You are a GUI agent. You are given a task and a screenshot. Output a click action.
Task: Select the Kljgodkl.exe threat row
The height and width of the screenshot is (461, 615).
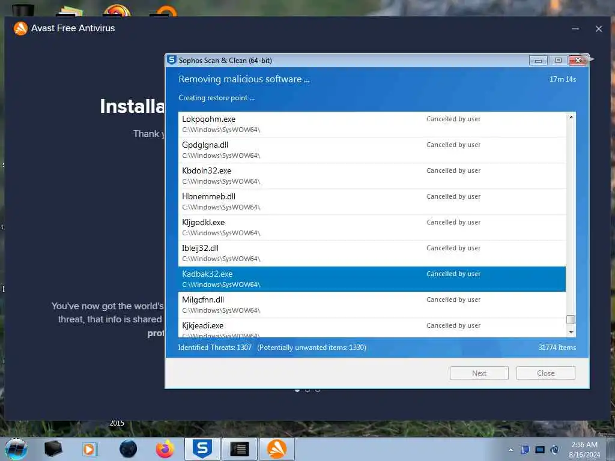coord(372,227)
